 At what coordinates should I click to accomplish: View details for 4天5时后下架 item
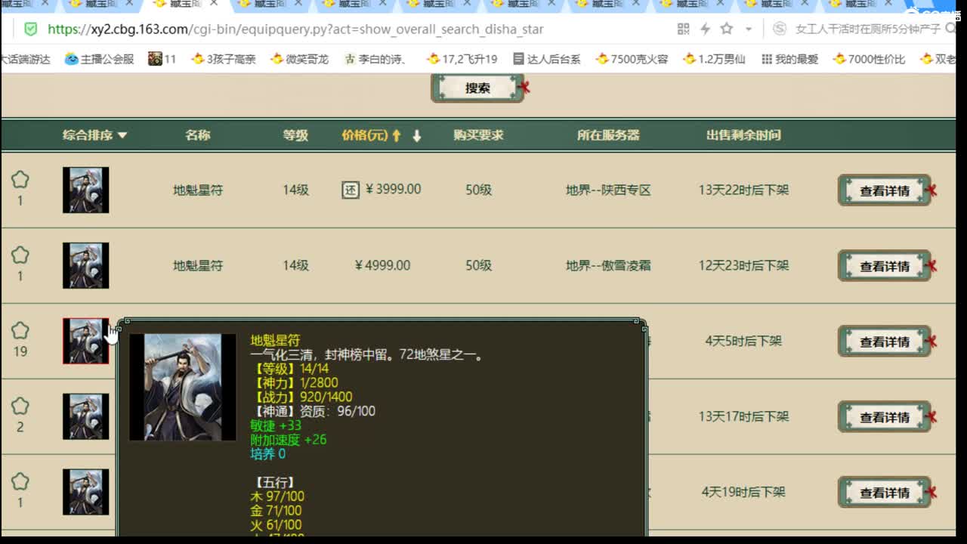(x=885, y=342)
